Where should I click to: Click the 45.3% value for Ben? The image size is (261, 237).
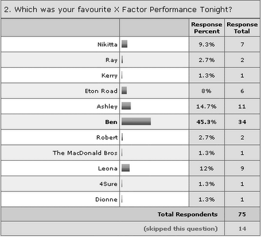pos(207,122)
